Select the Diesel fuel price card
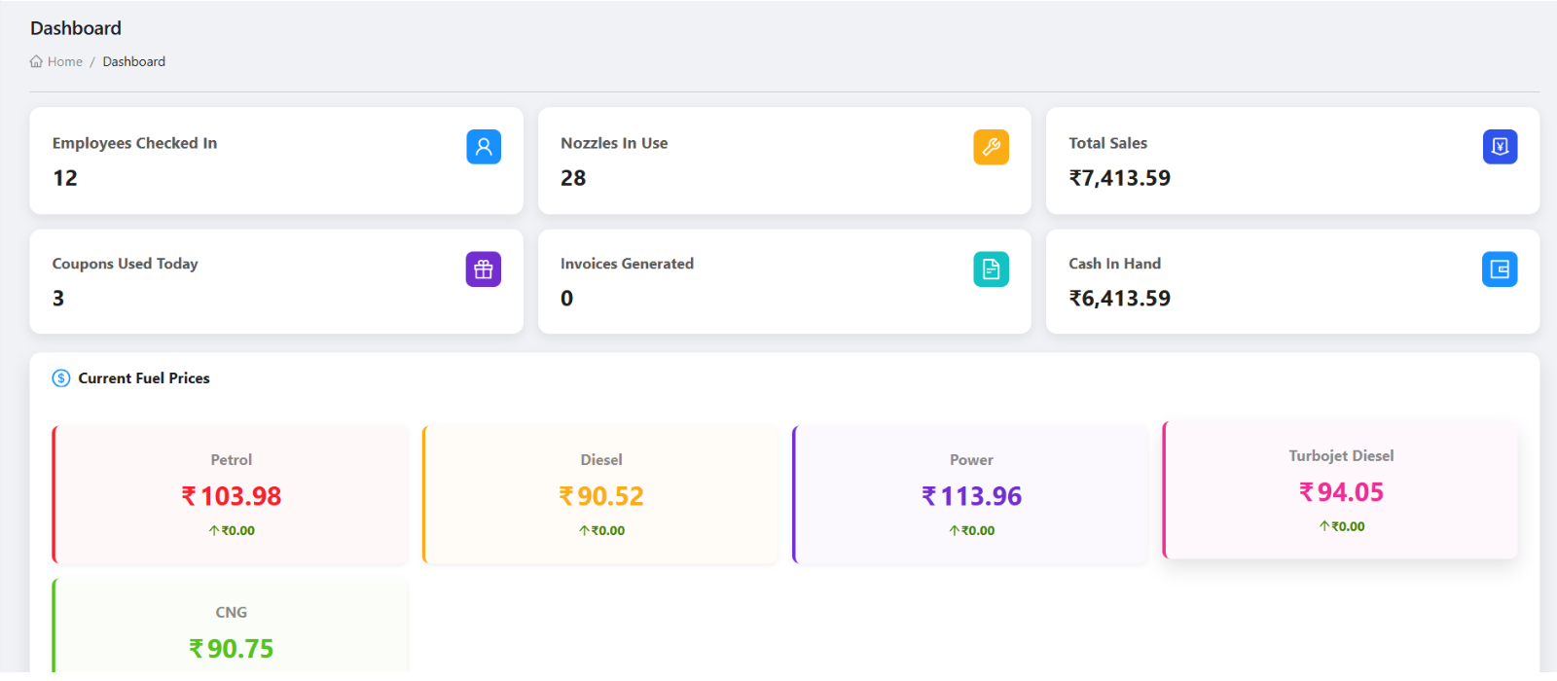1557x681 pixels. 600,494
